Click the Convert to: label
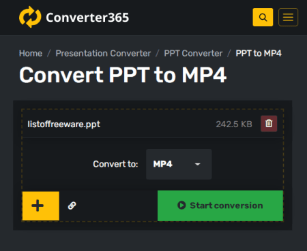 [115, 164]
